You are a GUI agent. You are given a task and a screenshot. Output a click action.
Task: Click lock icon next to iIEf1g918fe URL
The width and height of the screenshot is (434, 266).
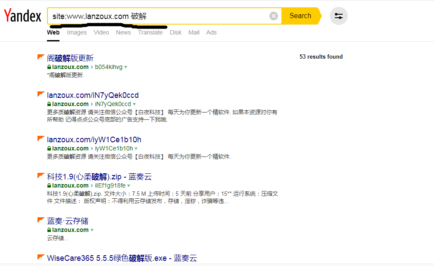49,185
